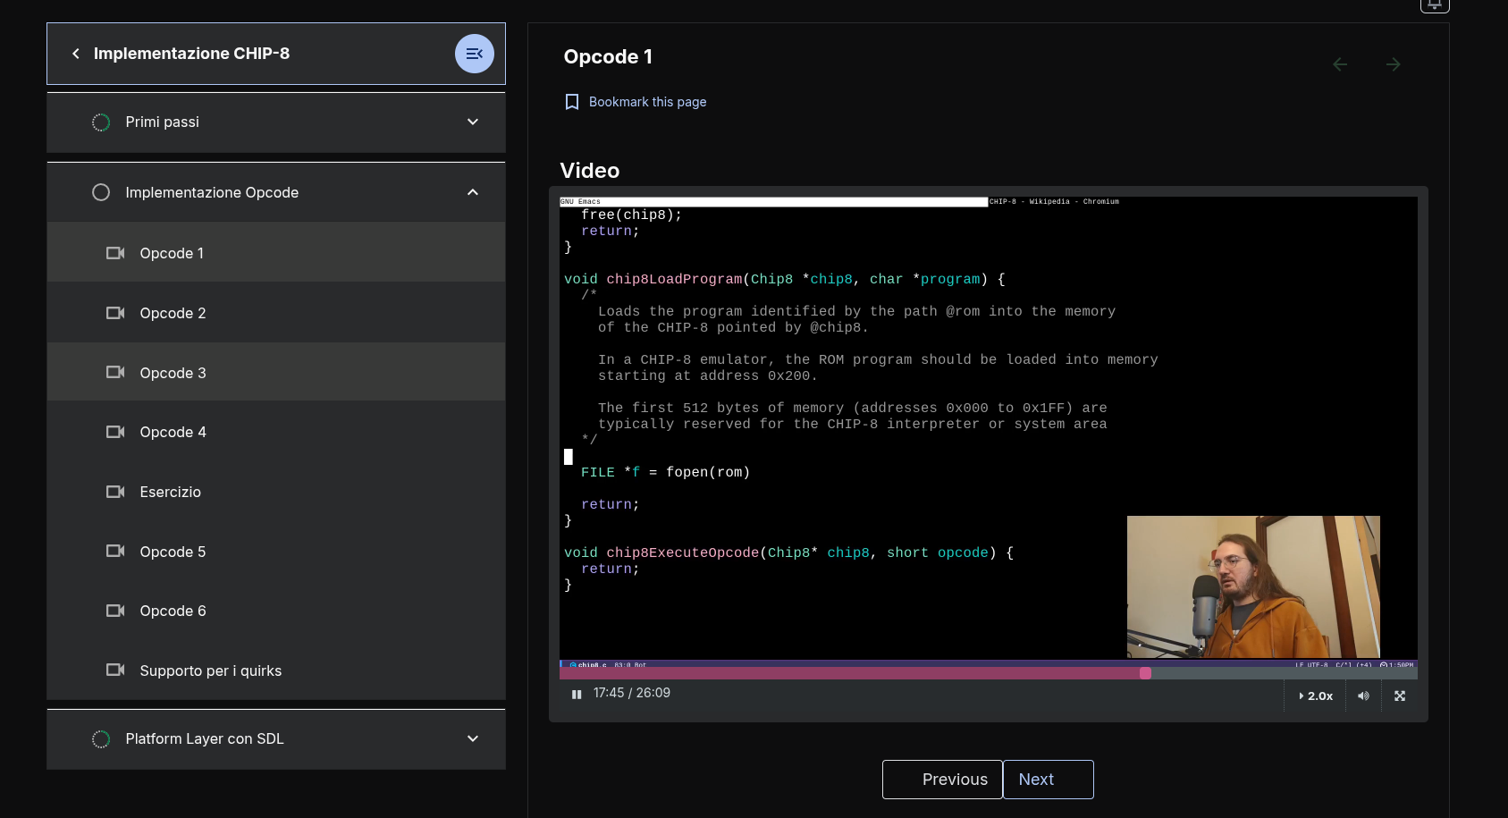Go to previous unit with the left arrow icon
Screen dimensions: 1508x818
[1340, 64]
